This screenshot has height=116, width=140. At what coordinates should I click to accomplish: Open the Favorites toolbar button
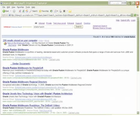pos(44,11)
